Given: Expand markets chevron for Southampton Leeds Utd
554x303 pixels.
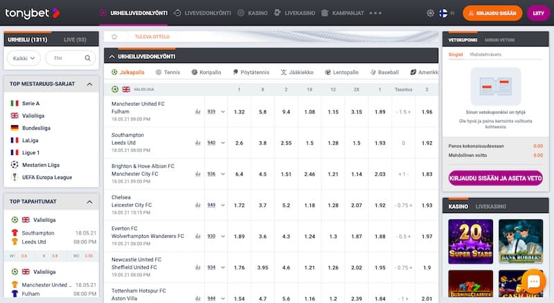Looking at the screenshot, I should click(222, 143).
